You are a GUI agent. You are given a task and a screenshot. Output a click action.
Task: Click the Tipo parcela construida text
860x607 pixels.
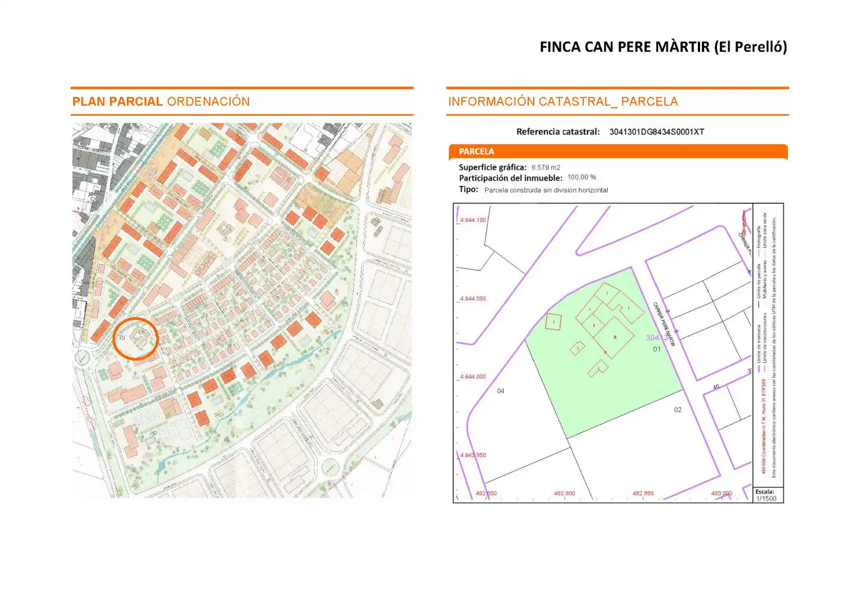point(546,191)
